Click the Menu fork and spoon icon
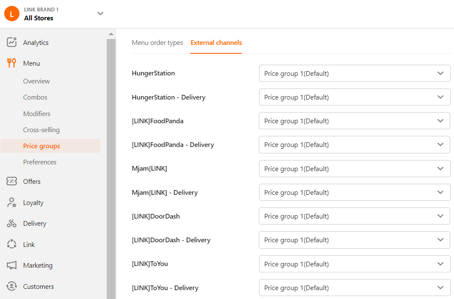This screenshot has width=454, height=299. (11, 63)
